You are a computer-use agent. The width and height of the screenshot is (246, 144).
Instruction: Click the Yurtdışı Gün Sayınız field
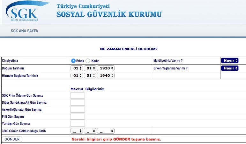(x=78, y=124)
